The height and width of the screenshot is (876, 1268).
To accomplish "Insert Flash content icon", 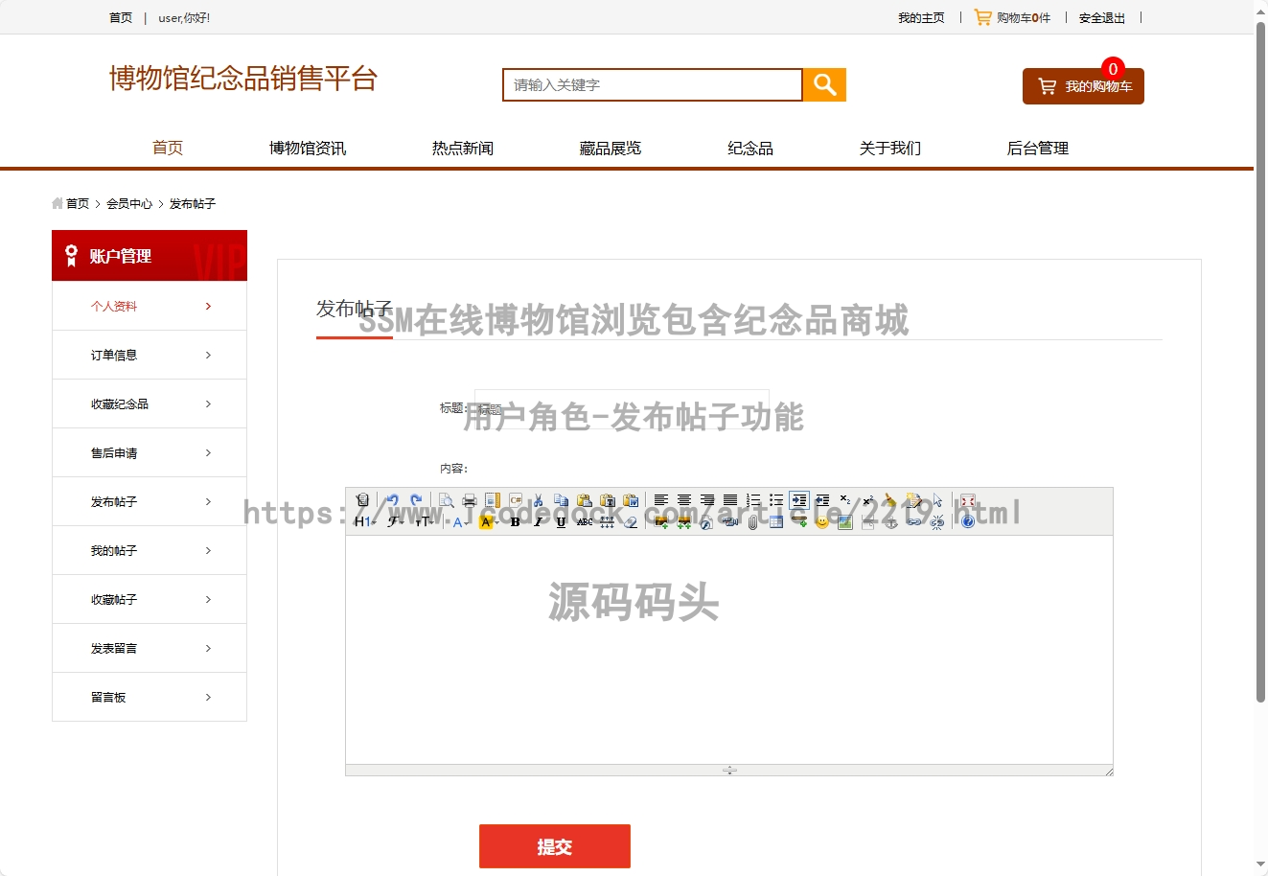I will 706,522.
